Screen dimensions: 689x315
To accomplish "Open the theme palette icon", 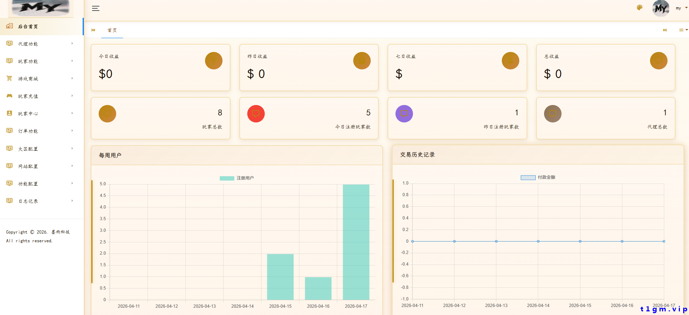I will tap(639, 8).
